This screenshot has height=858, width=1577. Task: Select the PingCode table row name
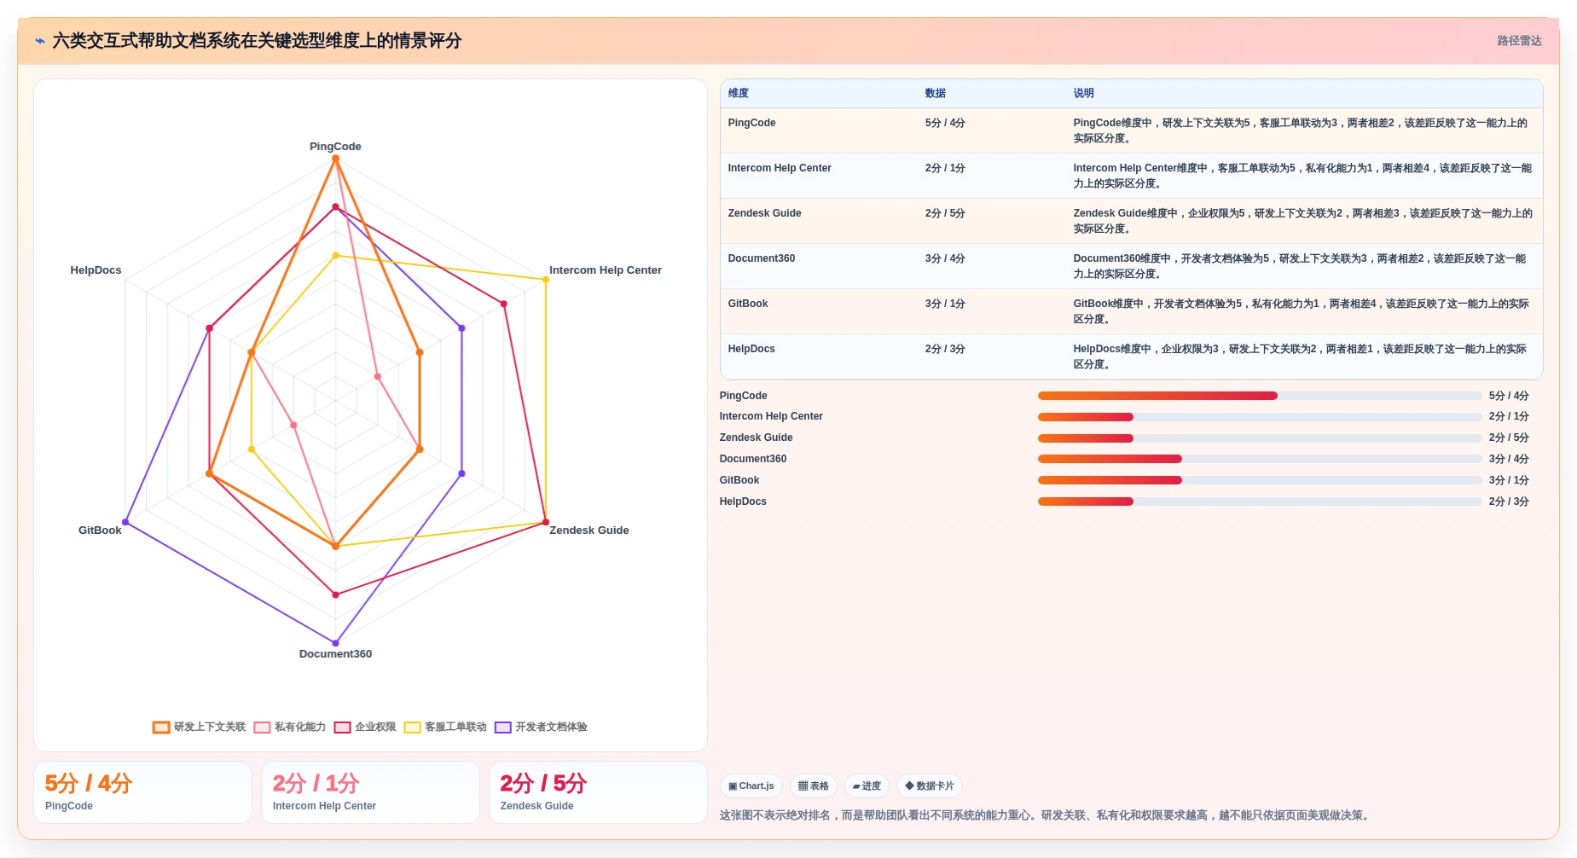751,123
